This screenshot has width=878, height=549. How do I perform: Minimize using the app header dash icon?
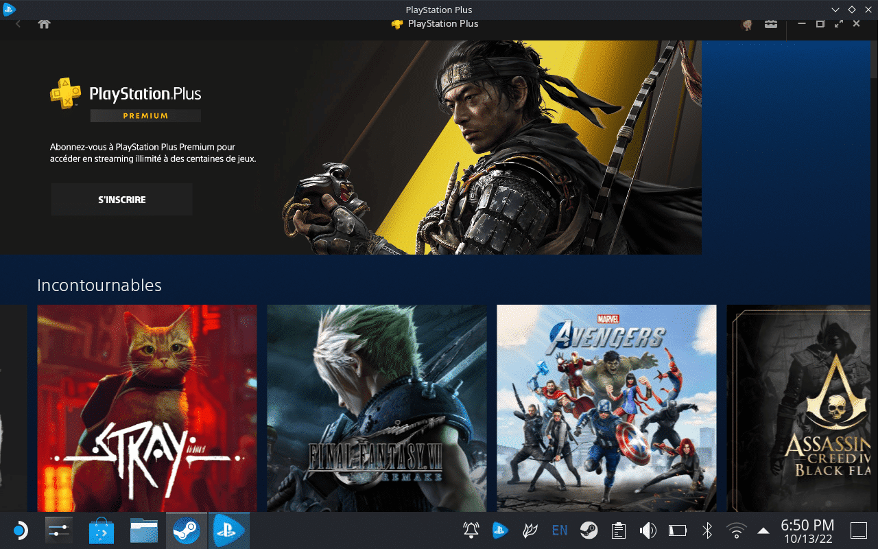click(802, 24)
